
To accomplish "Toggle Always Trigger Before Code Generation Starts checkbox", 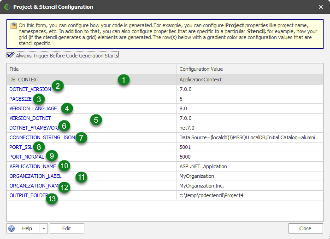I will 10,56.
